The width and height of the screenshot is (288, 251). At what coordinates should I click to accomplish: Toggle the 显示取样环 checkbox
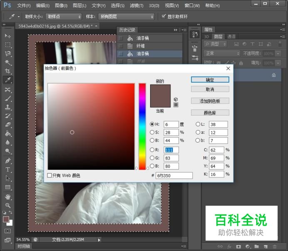pyautogui.click(x=164, y=17)
